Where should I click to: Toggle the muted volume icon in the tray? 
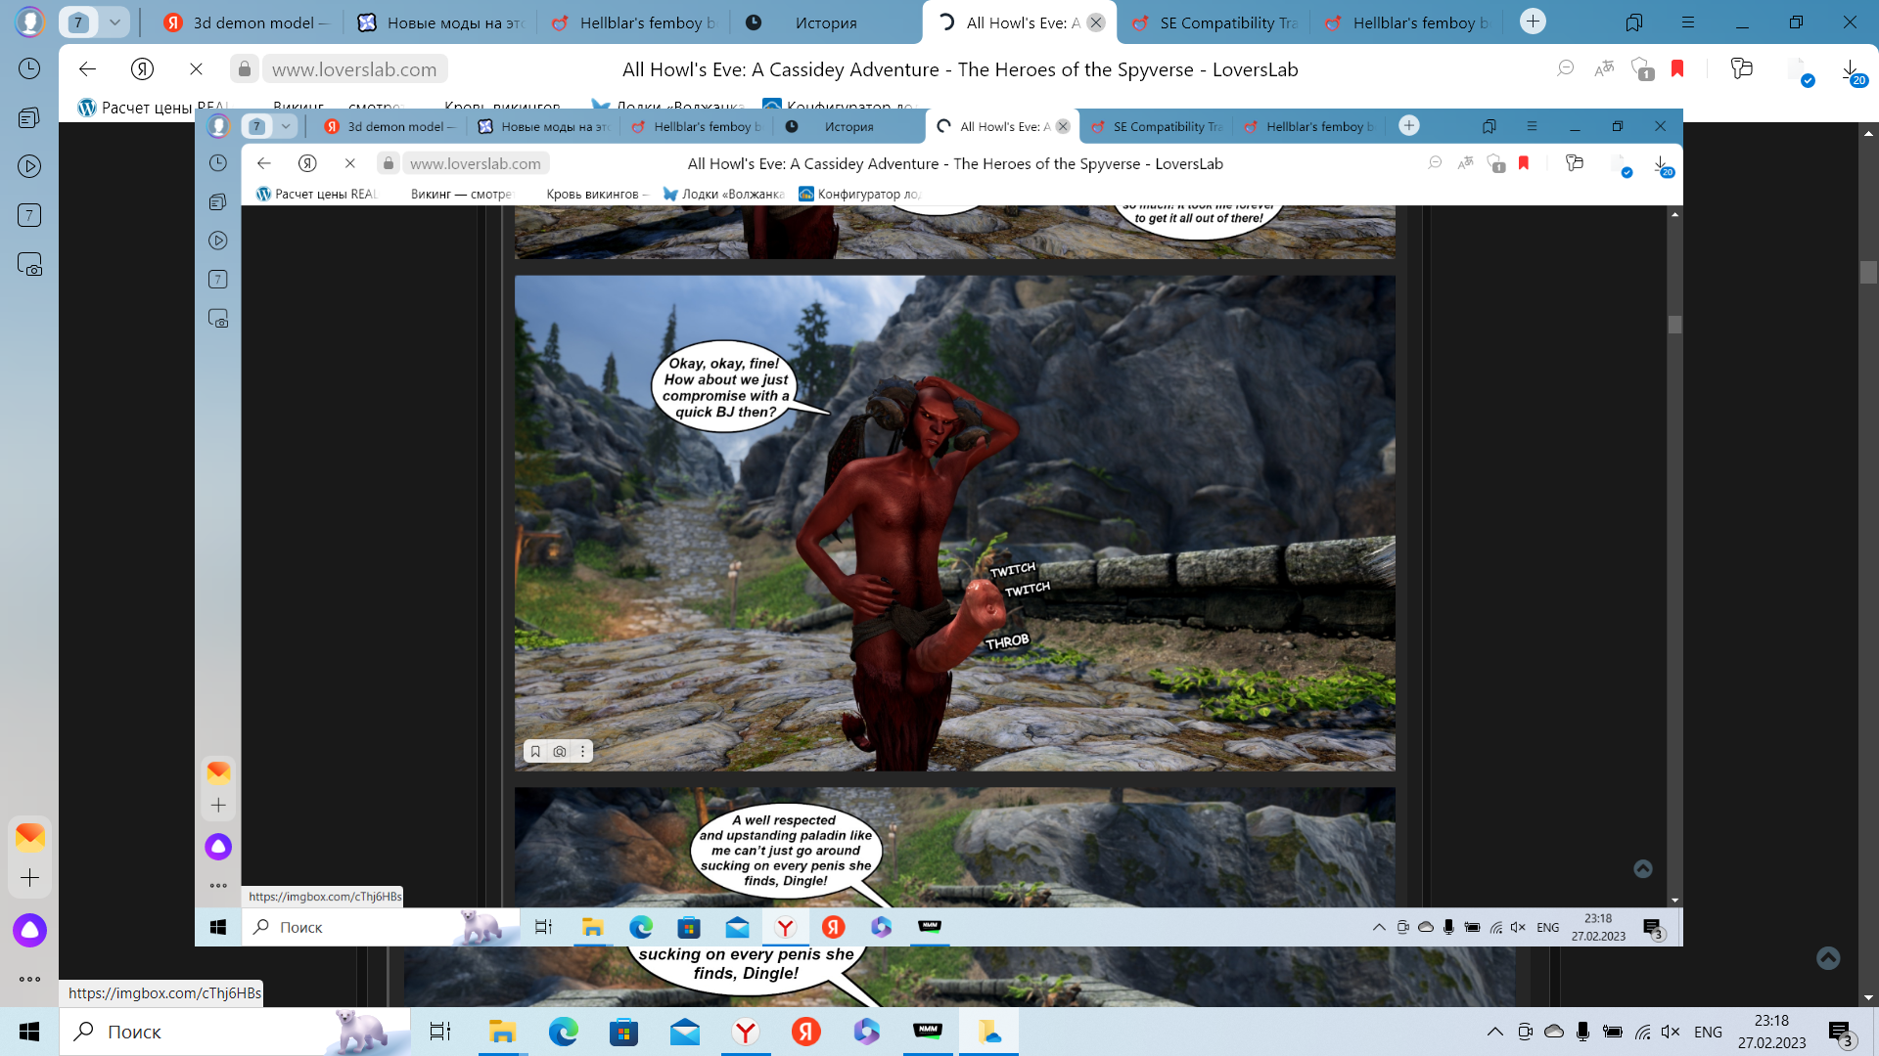[1671, 1032]
